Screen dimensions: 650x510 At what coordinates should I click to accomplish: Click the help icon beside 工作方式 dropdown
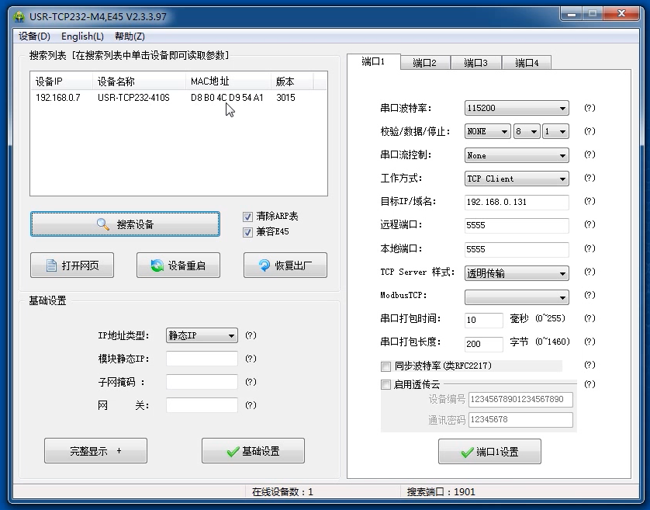point(589,179)
